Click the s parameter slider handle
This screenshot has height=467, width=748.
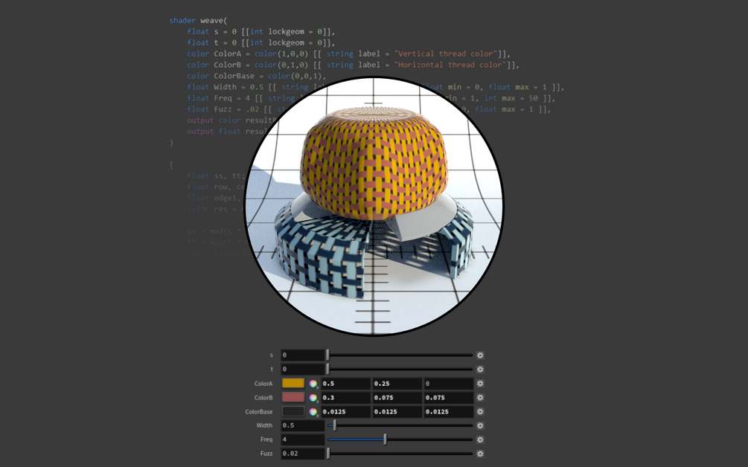coord(327,355)
